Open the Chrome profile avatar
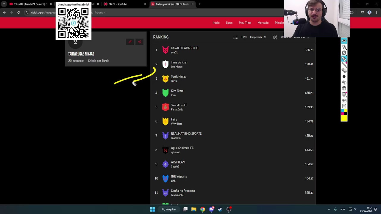381x214 pixels. click(369, 12)
